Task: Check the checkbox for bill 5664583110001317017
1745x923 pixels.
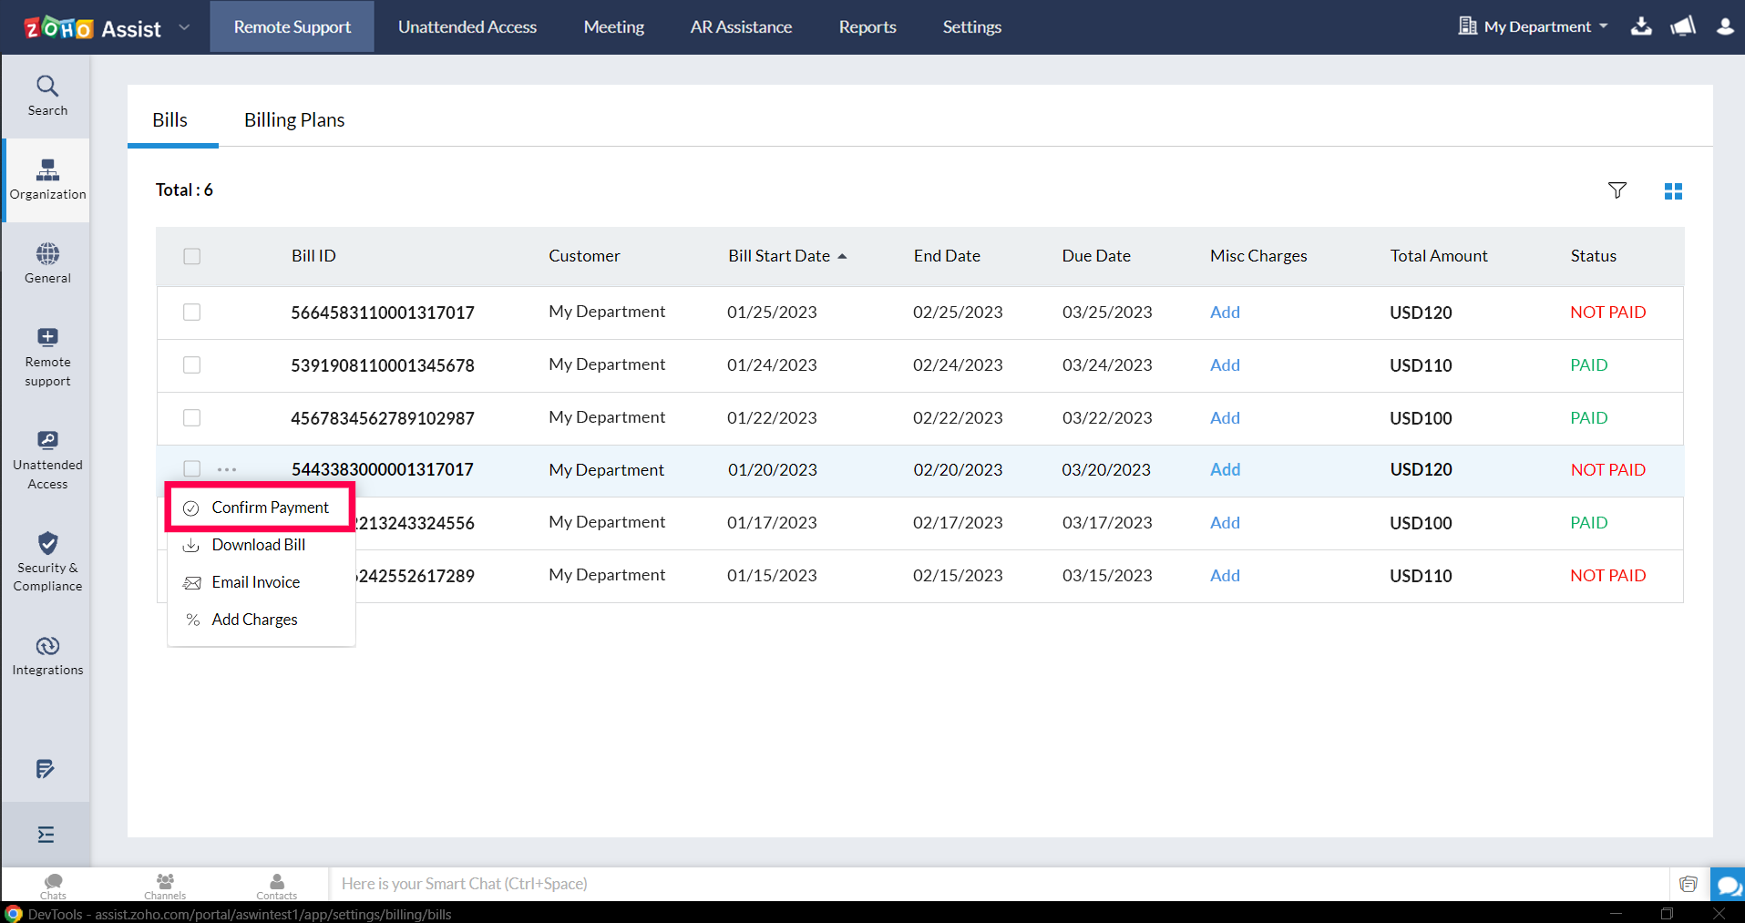Action: point(191,312)
